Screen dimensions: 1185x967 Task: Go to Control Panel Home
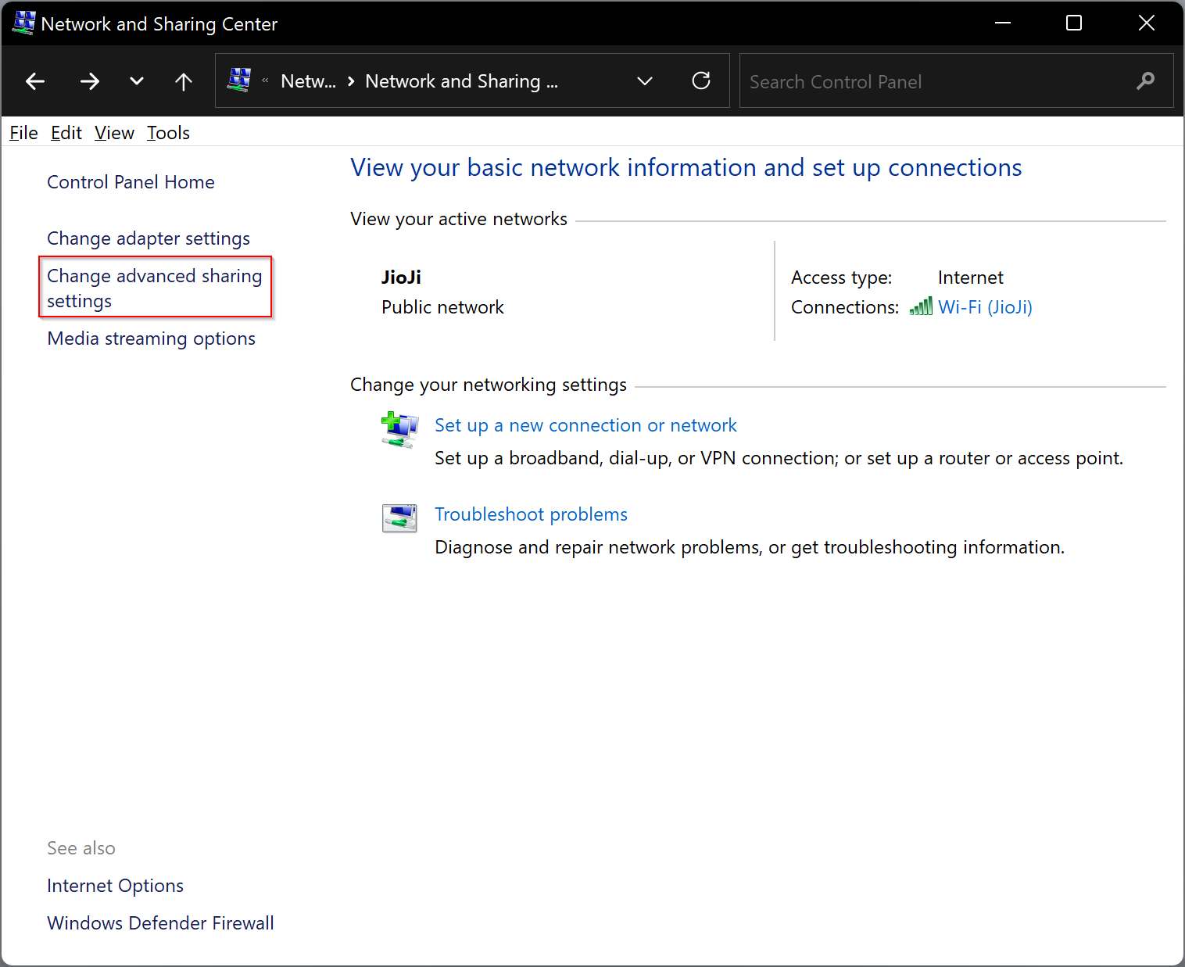click(131, 182)
